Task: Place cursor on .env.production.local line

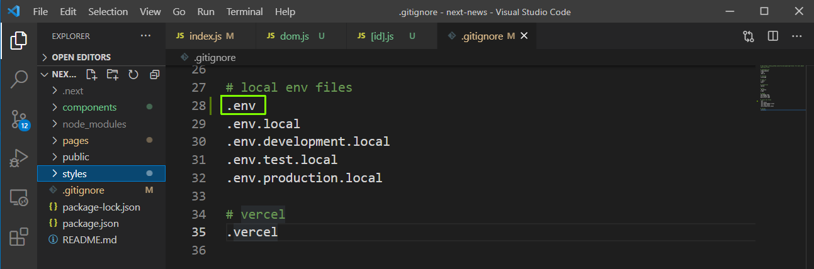Action: click(x=304, y=178)
